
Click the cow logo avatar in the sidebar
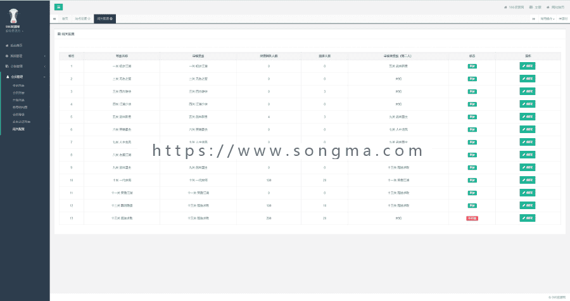pyautogui.click(x=13, y=16)
